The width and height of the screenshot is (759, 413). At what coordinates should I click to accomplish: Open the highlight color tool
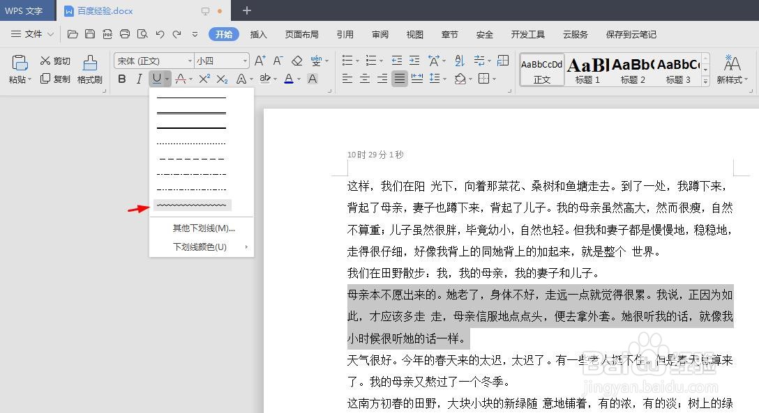point(264,79)
